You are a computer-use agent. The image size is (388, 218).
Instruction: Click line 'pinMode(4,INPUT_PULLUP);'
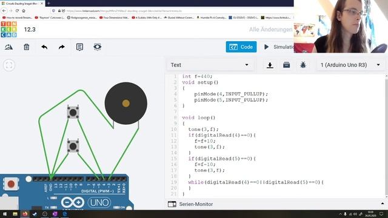pos(231,94)
